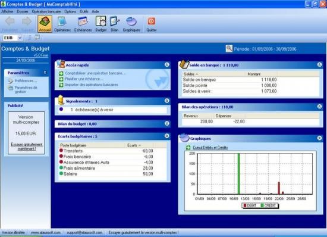Open the Outils menu
The image size is (327, 237).
(84, 11)
